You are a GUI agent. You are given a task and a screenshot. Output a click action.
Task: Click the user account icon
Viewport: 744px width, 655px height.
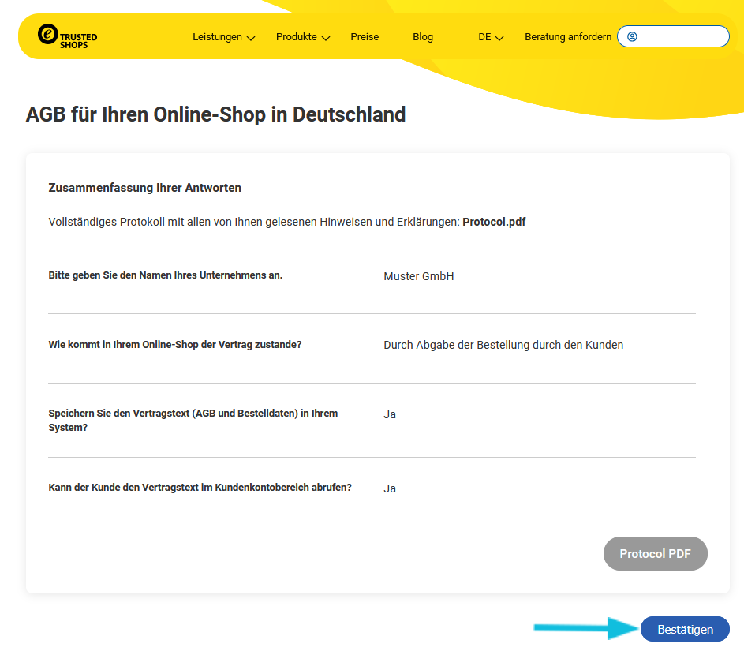point(632,37)
